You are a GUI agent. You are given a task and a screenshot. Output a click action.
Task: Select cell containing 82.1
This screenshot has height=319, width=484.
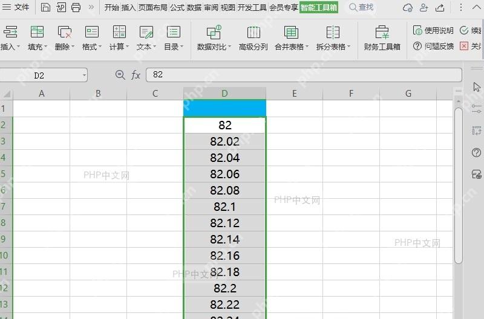(224, 207)
